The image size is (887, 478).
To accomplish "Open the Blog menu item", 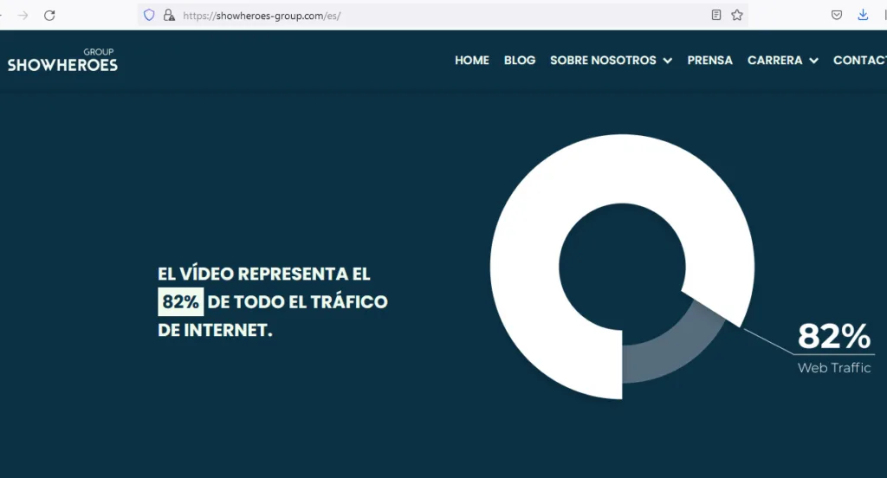I will 520,61.
